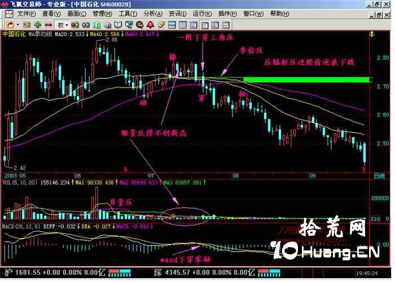Click the MA季均线 indicator label

click(40, 34)
